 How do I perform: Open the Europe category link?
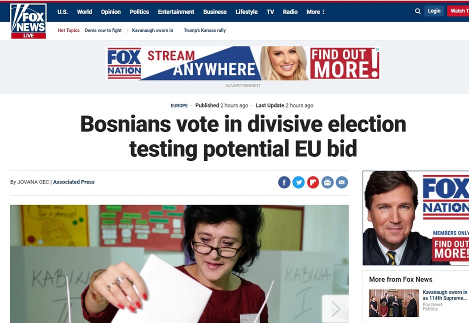pos(179,105)
